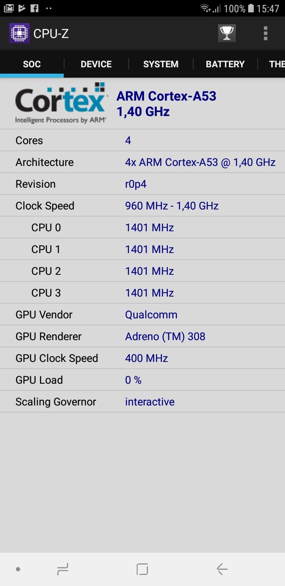The width and height of the screenshot is (285, 586).
Task: Tap the Scaling Governor interactive row
Action: (142, 402)
